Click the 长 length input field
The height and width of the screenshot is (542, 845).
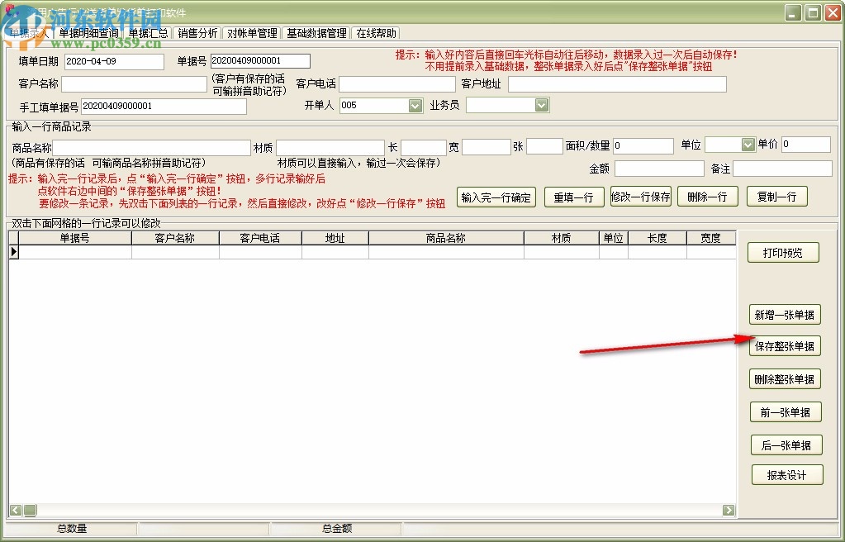pyautogui.click(x=424, y=147)
